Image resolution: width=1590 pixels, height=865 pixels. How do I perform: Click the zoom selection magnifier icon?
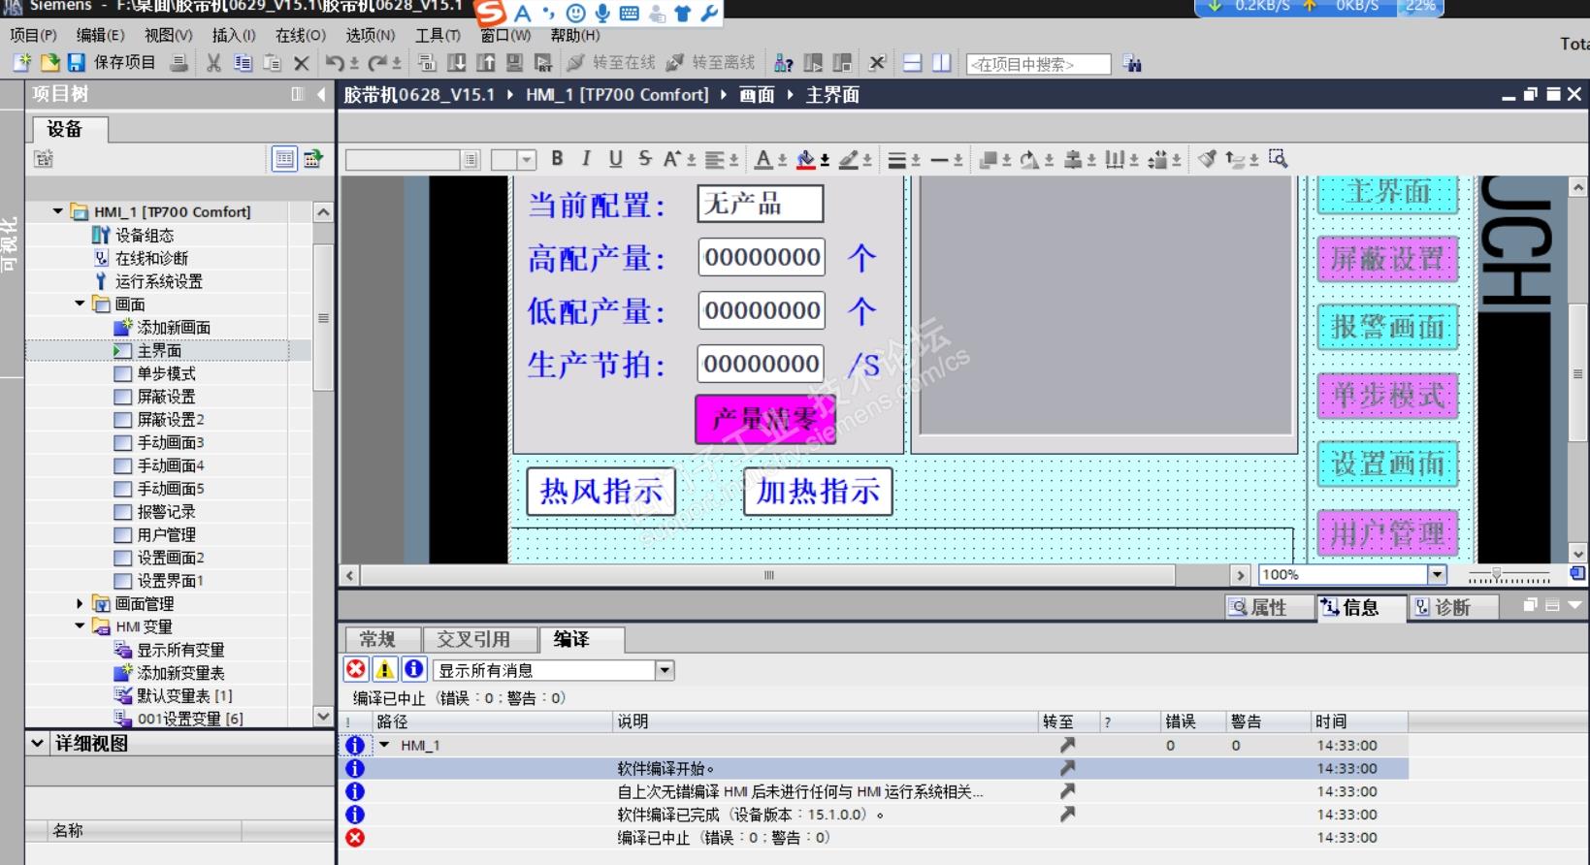pyautogui.click(x=1279, y=159)
